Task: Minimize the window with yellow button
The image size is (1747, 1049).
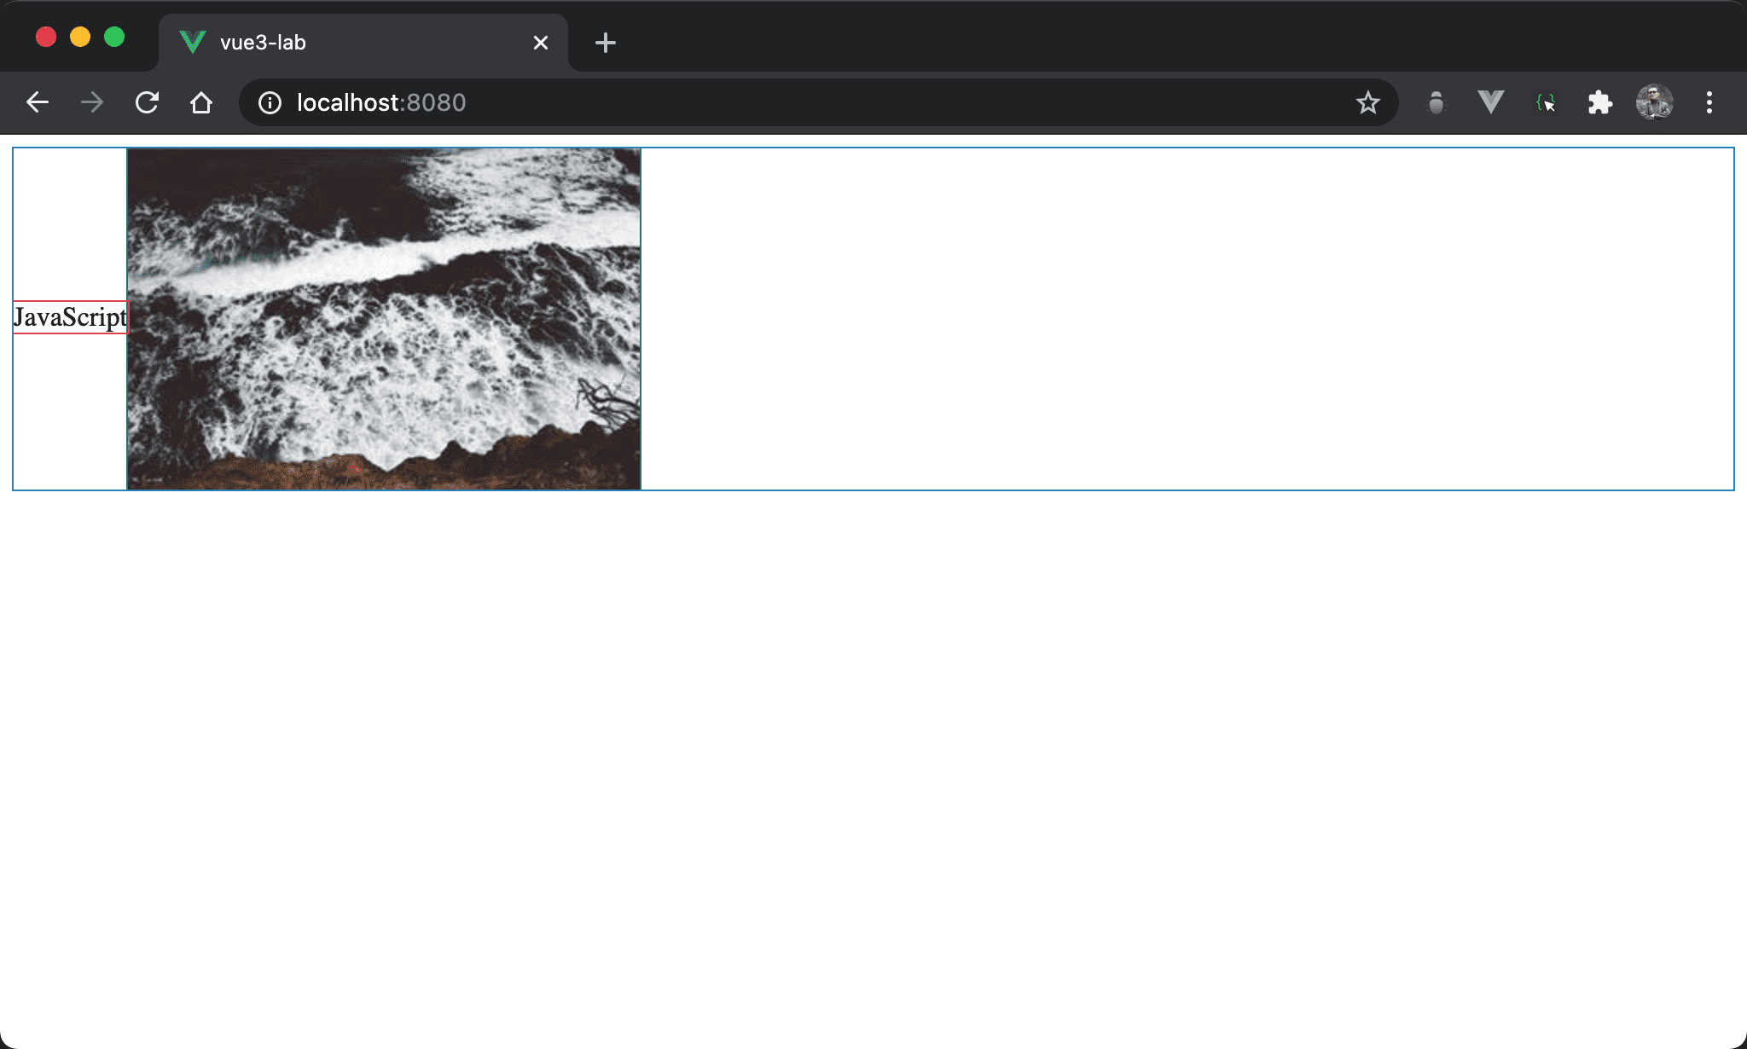Action: point(80,38)
